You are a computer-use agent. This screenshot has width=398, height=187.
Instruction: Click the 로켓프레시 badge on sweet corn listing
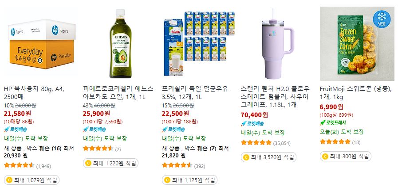coord(333,122)
